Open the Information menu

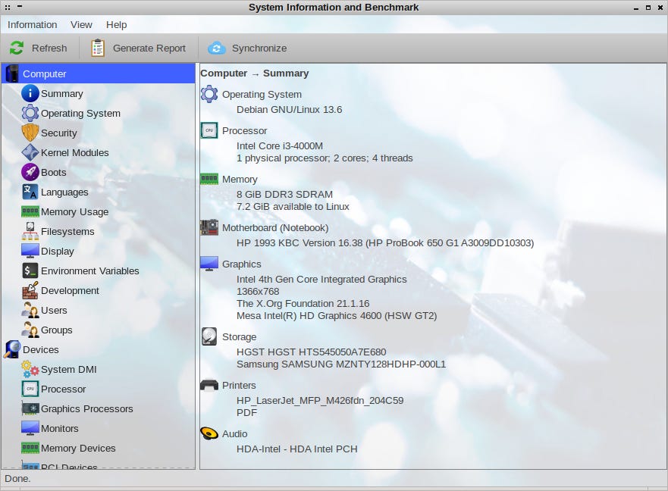click(32, 25)
